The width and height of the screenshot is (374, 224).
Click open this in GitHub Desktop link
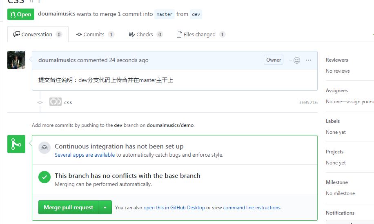[x=174, y=208]
